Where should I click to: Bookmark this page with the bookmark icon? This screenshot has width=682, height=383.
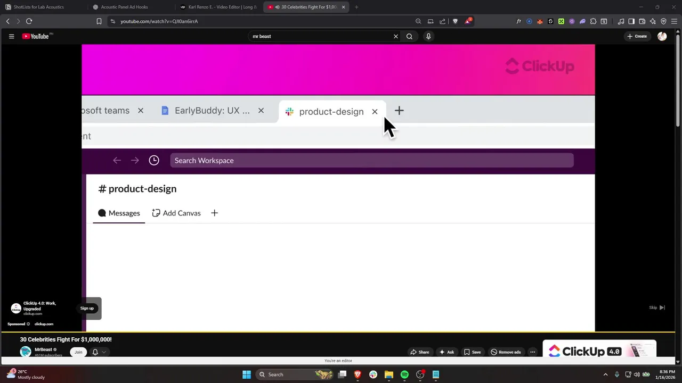[x=99, y=21]
